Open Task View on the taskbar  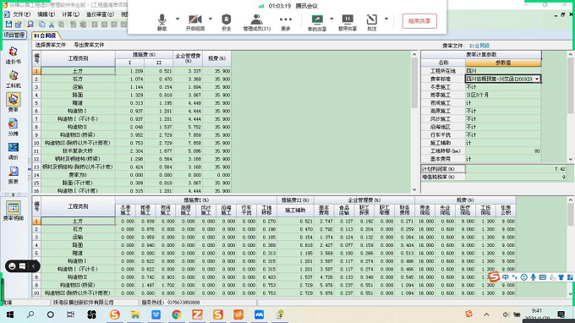[70, 315]
